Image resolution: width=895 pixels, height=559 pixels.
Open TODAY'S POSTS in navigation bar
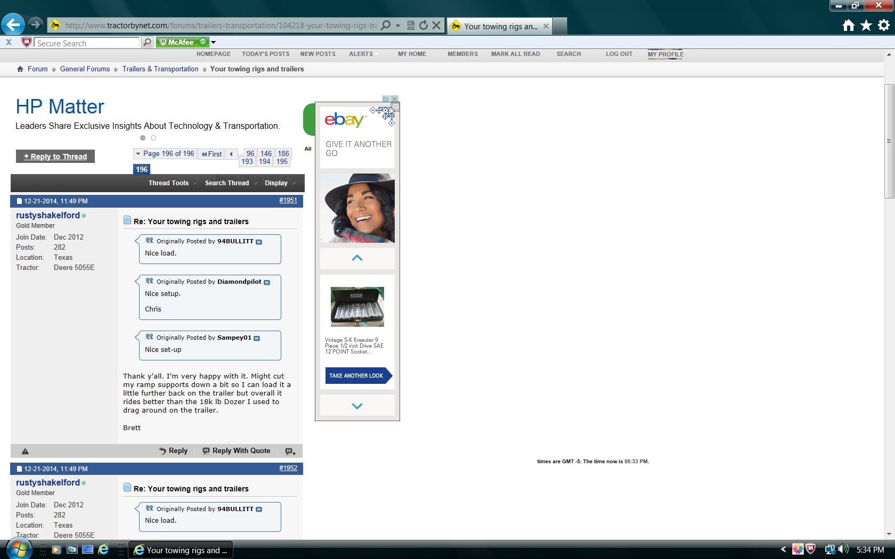tap(265, 54)
